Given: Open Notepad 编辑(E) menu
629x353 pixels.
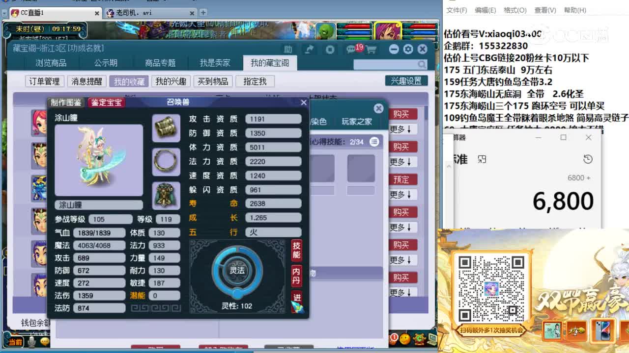Looking at the screenshot, I should click(485, 10).
